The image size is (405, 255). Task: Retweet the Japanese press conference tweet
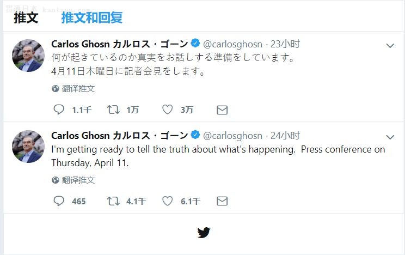[113, 110]
